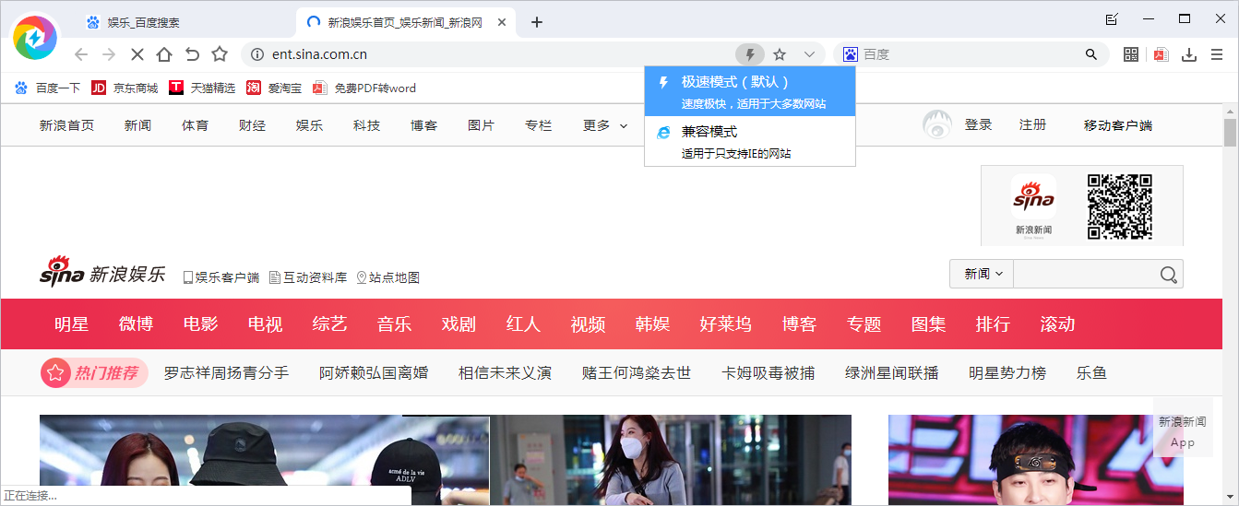The image size is (1239, 506).
Task: Select 极速模式（默认）option
Action: point(750,91)
